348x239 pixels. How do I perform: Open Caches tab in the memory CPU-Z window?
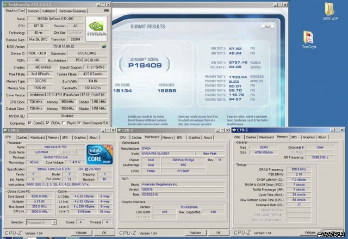[x=251, y=137]
